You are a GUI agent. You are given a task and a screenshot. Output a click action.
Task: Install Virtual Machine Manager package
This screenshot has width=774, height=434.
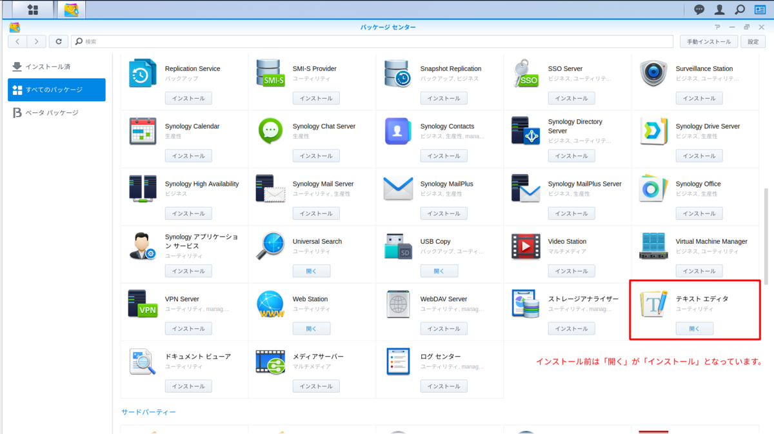[699, 271]
